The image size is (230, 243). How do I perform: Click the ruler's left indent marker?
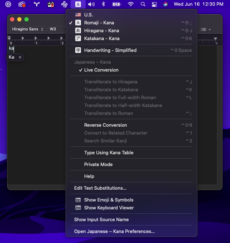pyautogui.click(x=9, y=38)
